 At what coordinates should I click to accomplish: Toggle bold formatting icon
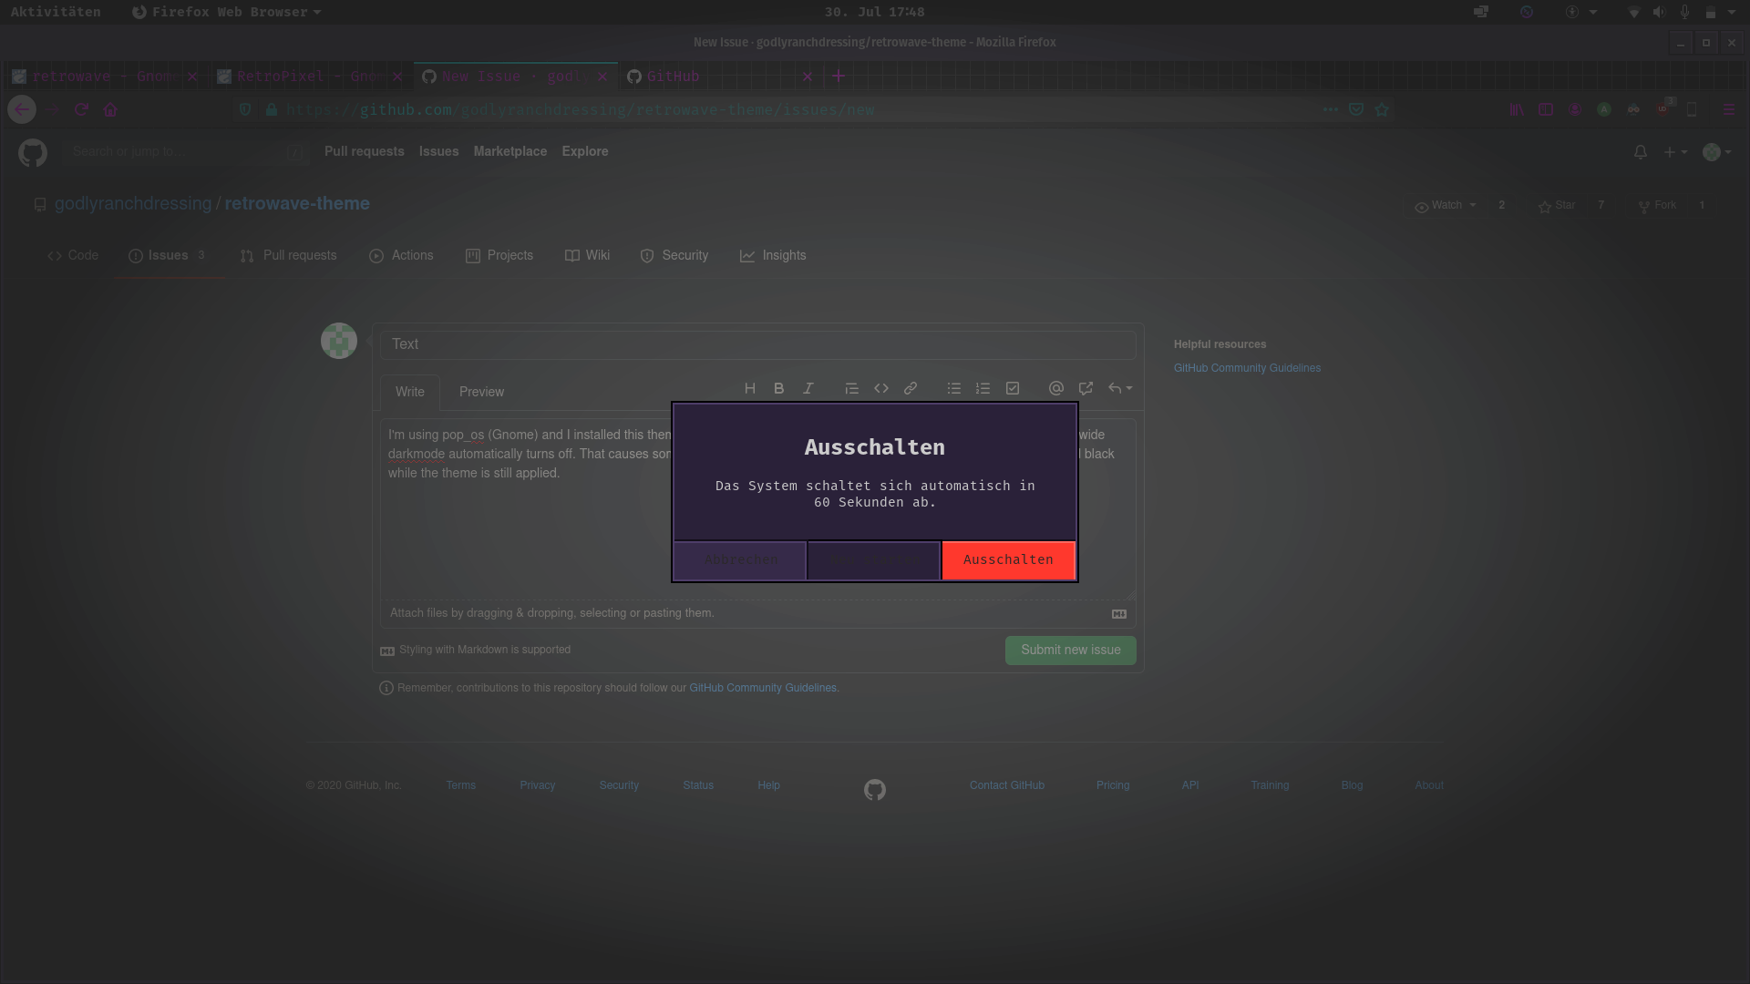pos(779,389)
